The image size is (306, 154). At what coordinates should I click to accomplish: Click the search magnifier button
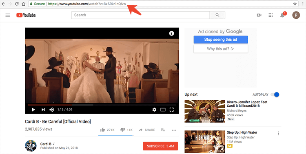(x=217, y=15)
